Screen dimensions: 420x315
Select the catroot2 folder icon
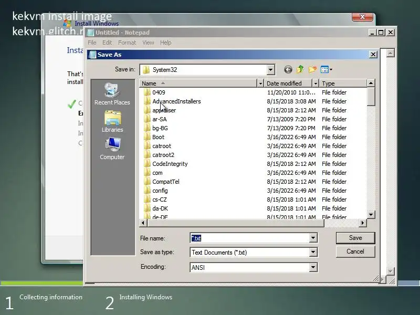click(x=147, y=155)
